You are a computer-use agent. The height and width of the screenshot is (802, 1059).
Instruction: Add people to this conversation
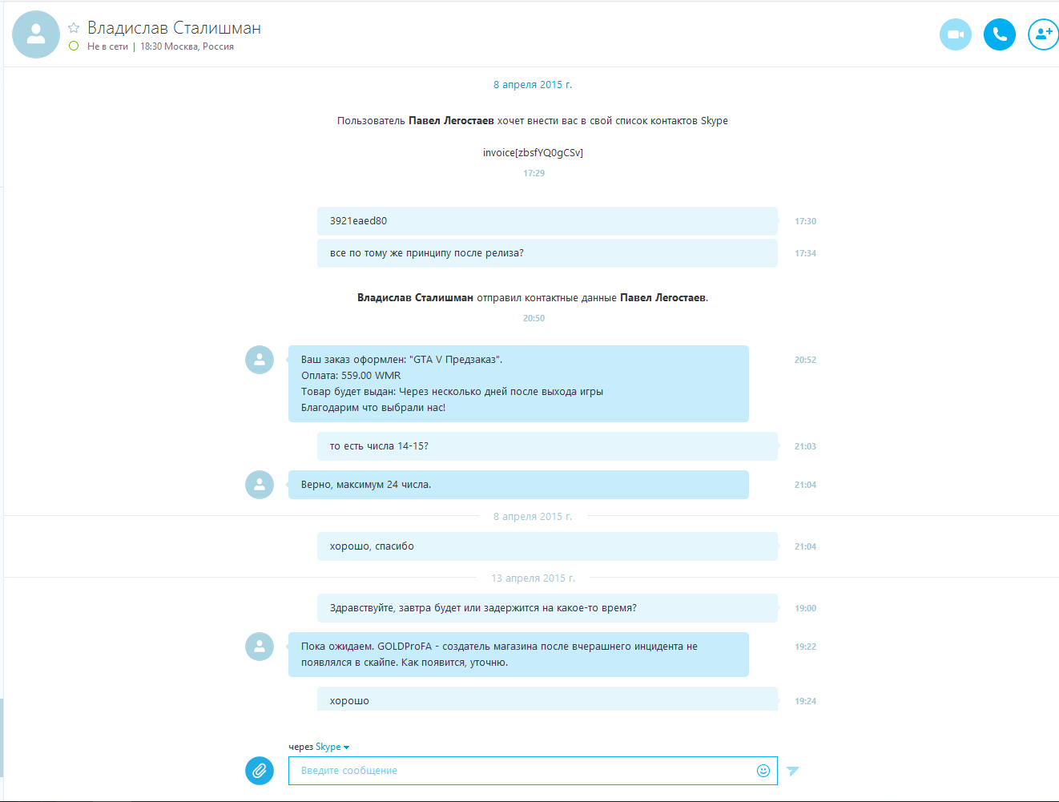click(1044, 34)
